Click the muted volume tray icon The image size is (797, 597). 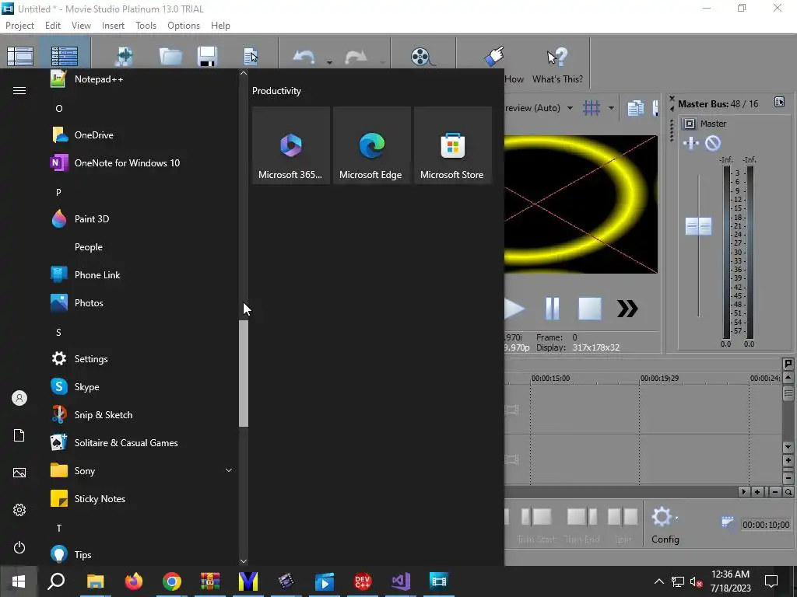[696, 581]
